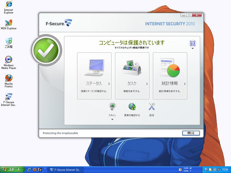The image size is (231, 173).
Task: Click the タスク chevron arrow
Action: (147, 84)
